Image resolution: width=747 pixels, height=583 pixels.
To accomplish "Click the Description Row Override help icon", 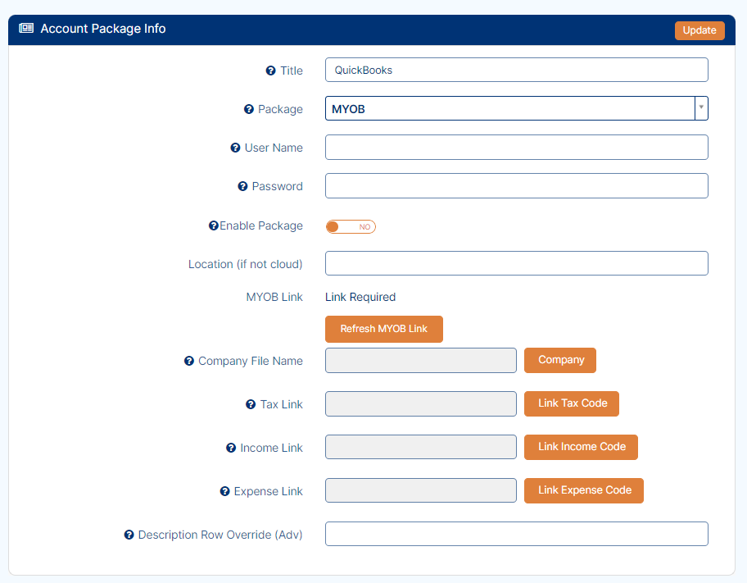I will pyautogui.click(x=129, y=535).
